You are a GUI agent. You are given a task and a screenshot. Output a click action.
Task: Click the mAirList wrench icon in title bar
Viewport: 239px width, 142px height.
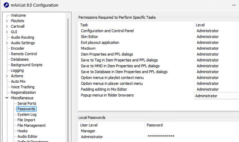6,5
